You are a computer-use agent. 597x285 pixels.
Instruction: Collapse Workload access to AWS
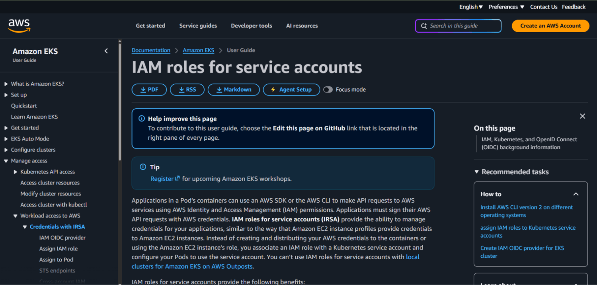[16, 216]
